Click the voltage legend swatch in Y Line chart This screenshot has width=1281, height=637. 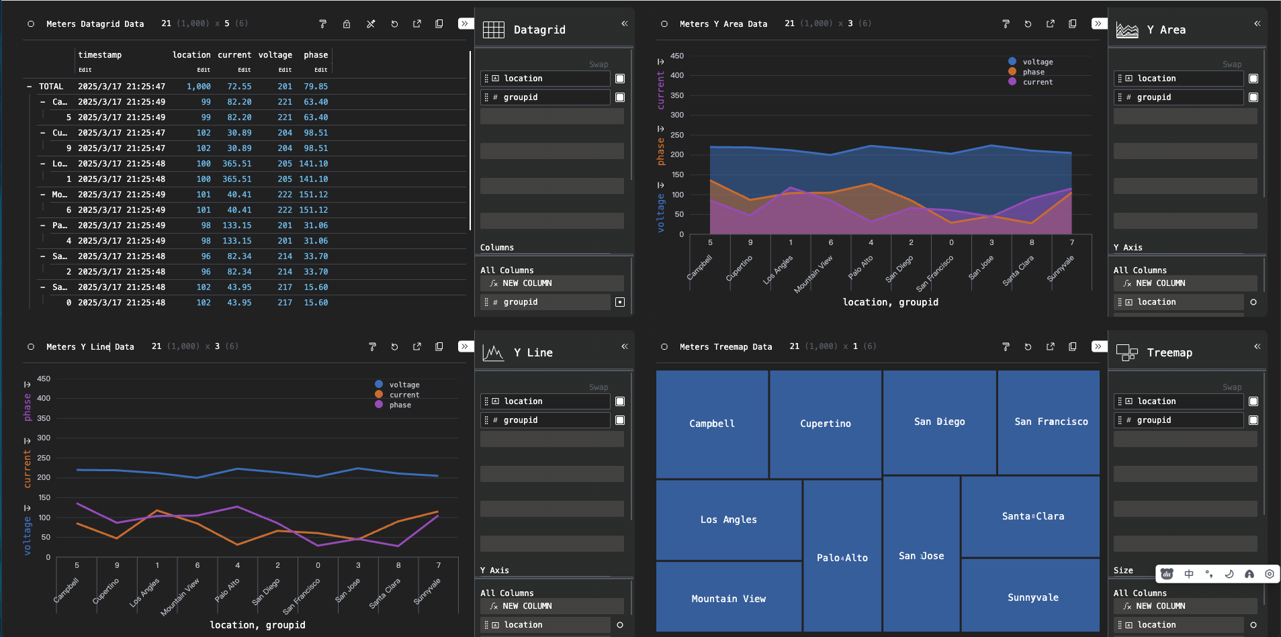(379, 385)
